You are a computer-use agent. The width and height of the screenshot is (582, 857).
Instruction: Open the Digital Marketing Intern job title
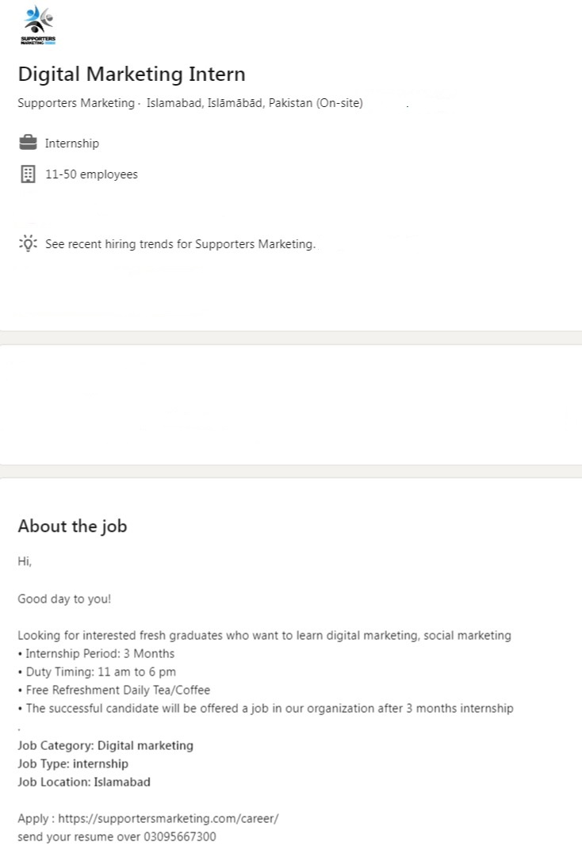point(132,75)
